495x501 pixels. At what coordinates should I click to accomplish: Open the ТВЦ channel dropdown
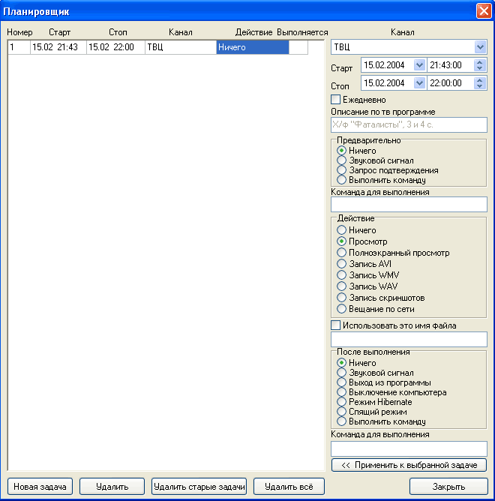(480, 47)
